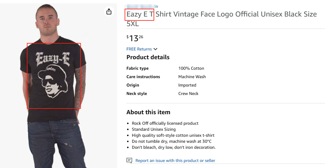Screen dimensions: 325x168
Task: Click the $13.26 price
Action: point(135,38)
